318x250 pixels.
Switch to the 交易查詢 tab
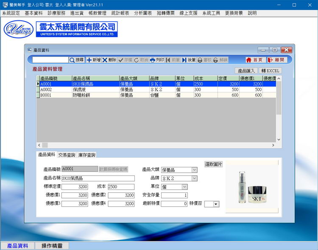click(x=67, y=155)
